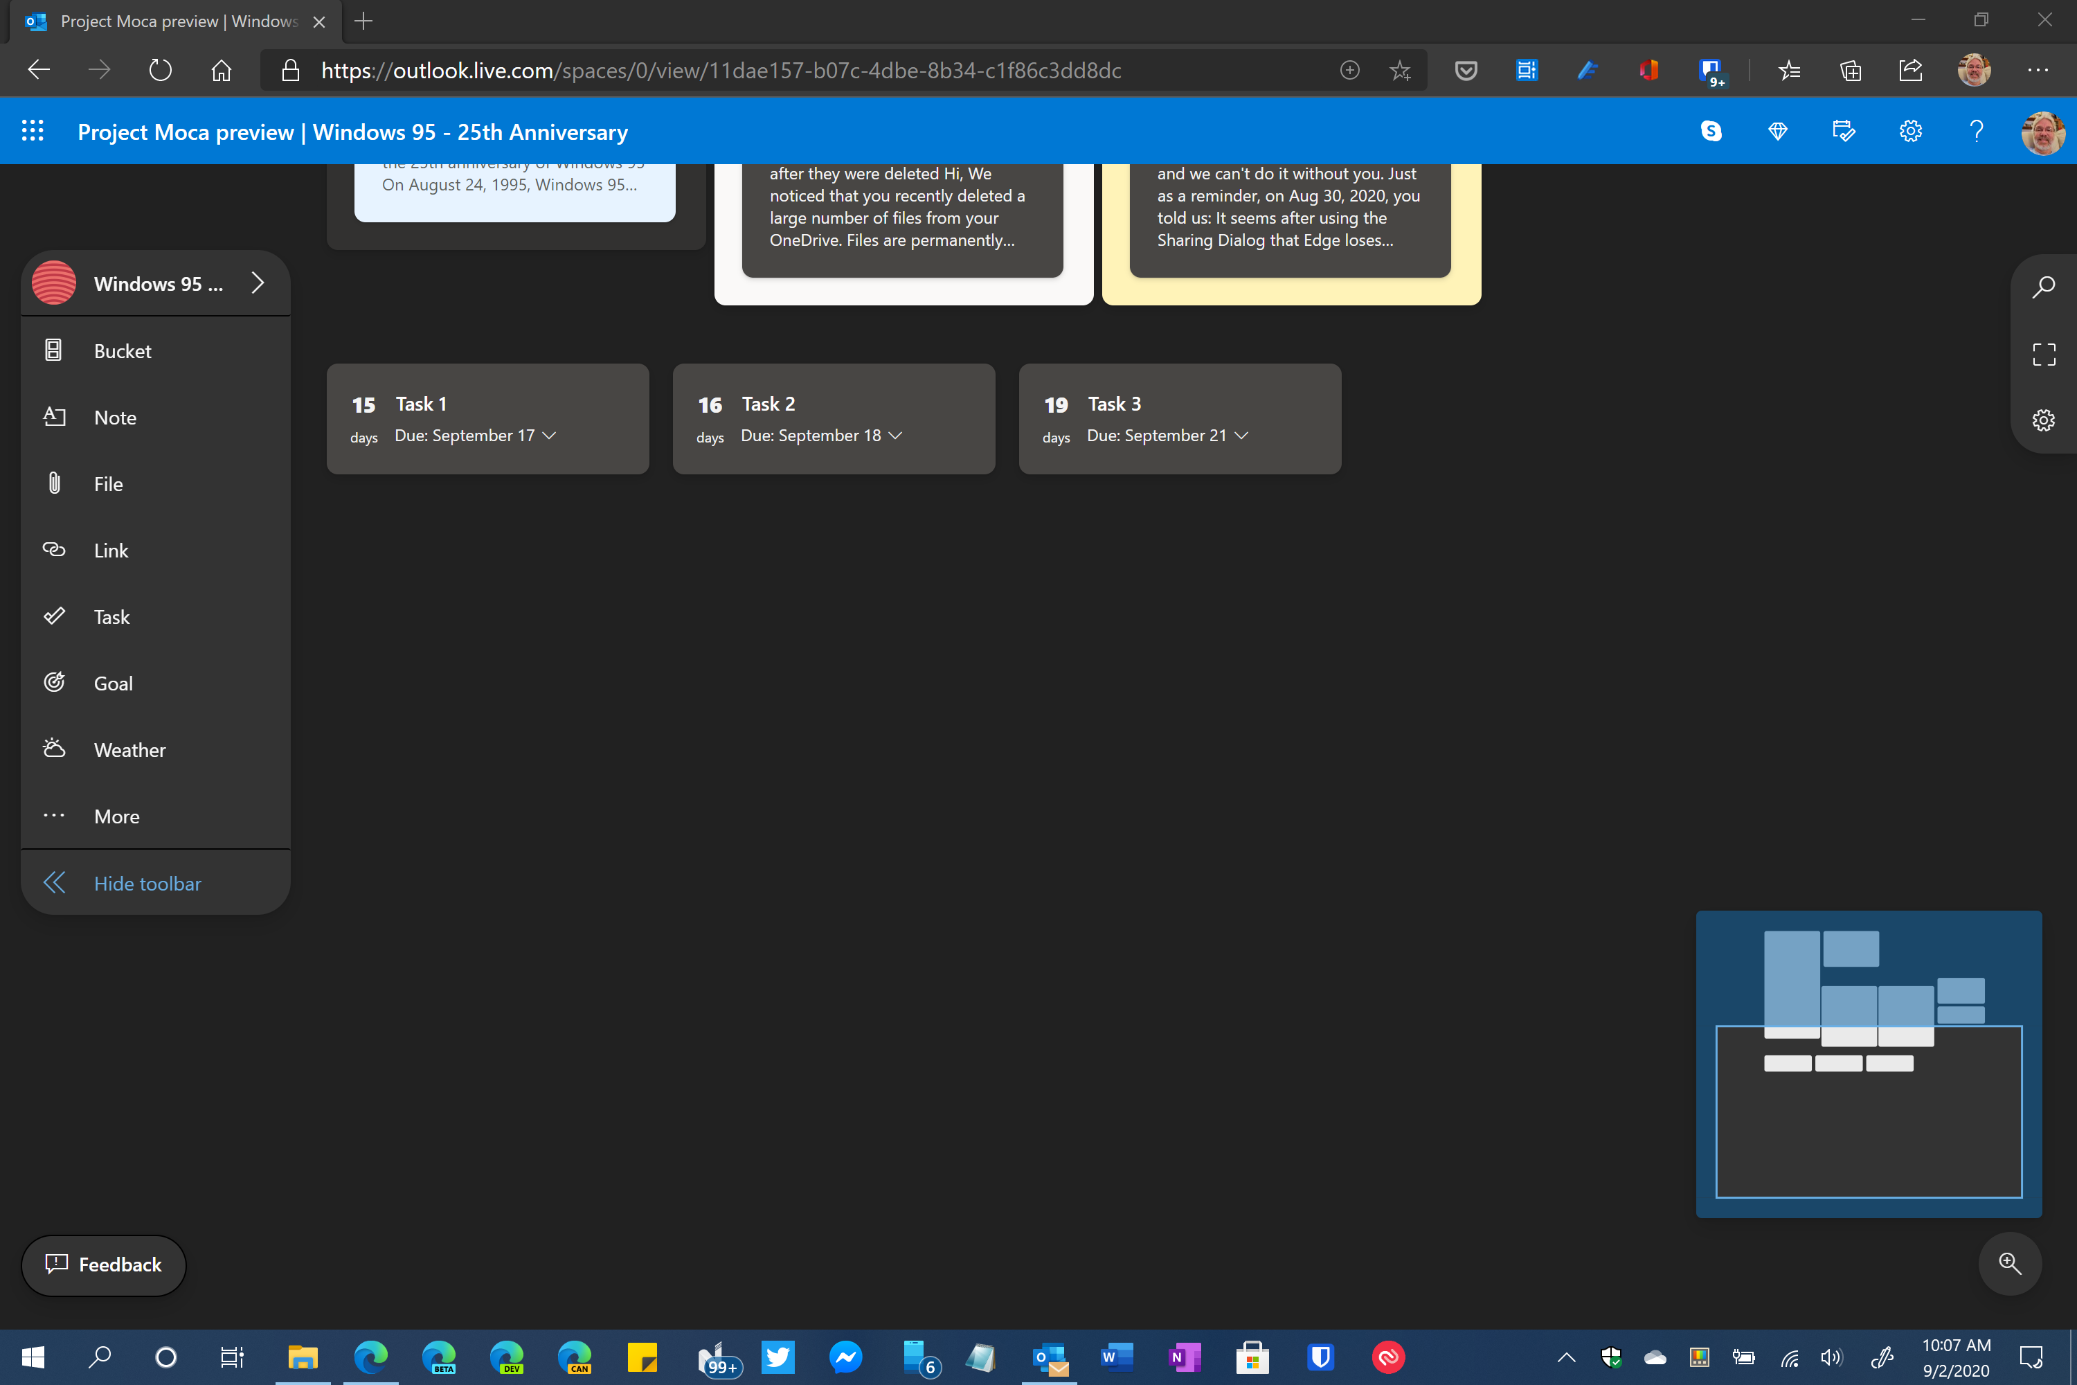Click the Feedback button

coord(103,1265)
